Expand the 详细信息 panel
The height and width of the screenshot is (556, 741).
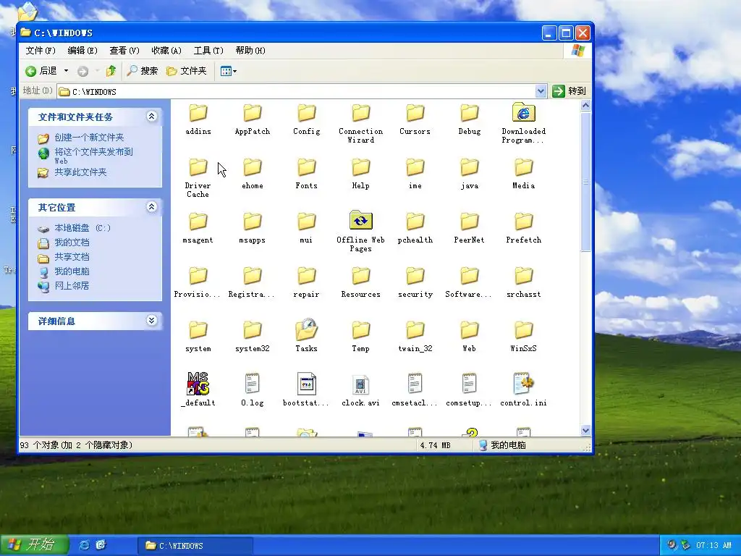152,321
